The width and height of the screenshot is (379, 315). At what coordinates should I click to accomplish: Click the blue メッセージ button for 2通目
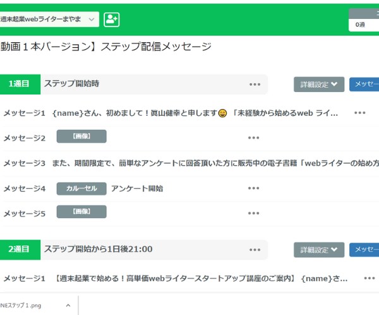point(364,249)
